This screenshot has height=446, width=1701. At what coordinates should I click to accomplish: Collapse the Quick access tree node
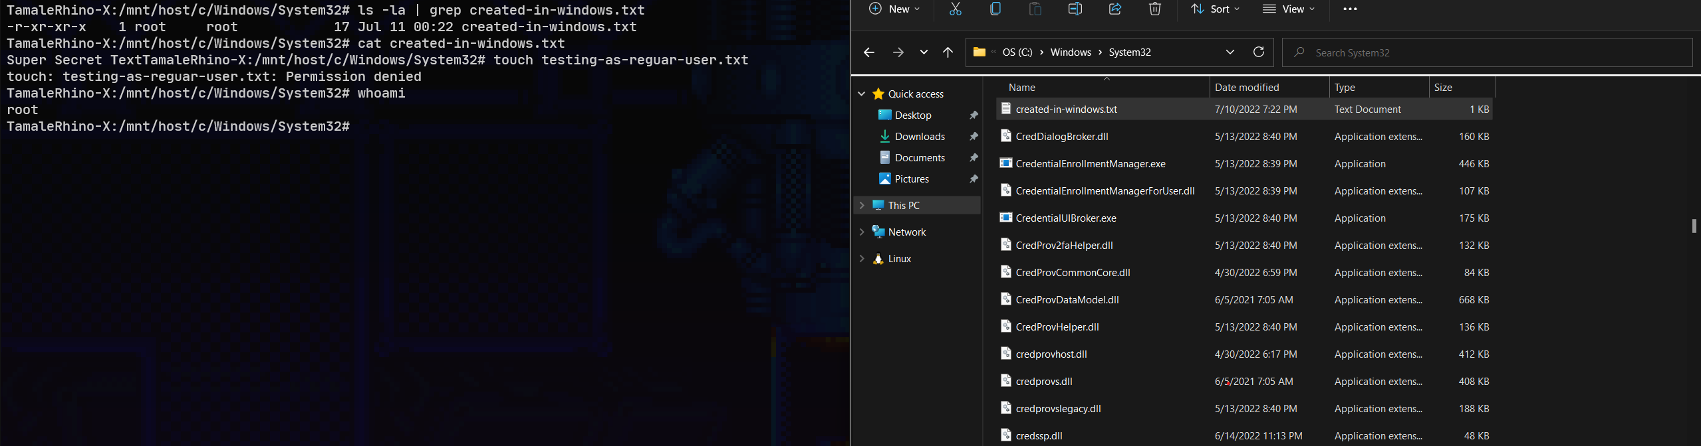pos(862,94)
